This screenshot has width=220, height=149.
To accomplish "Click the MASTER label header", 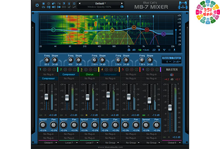I will tap(172, 69).
